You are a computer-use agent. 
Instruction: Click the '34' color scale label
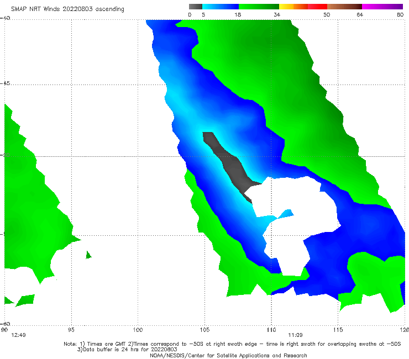(277, 14)
